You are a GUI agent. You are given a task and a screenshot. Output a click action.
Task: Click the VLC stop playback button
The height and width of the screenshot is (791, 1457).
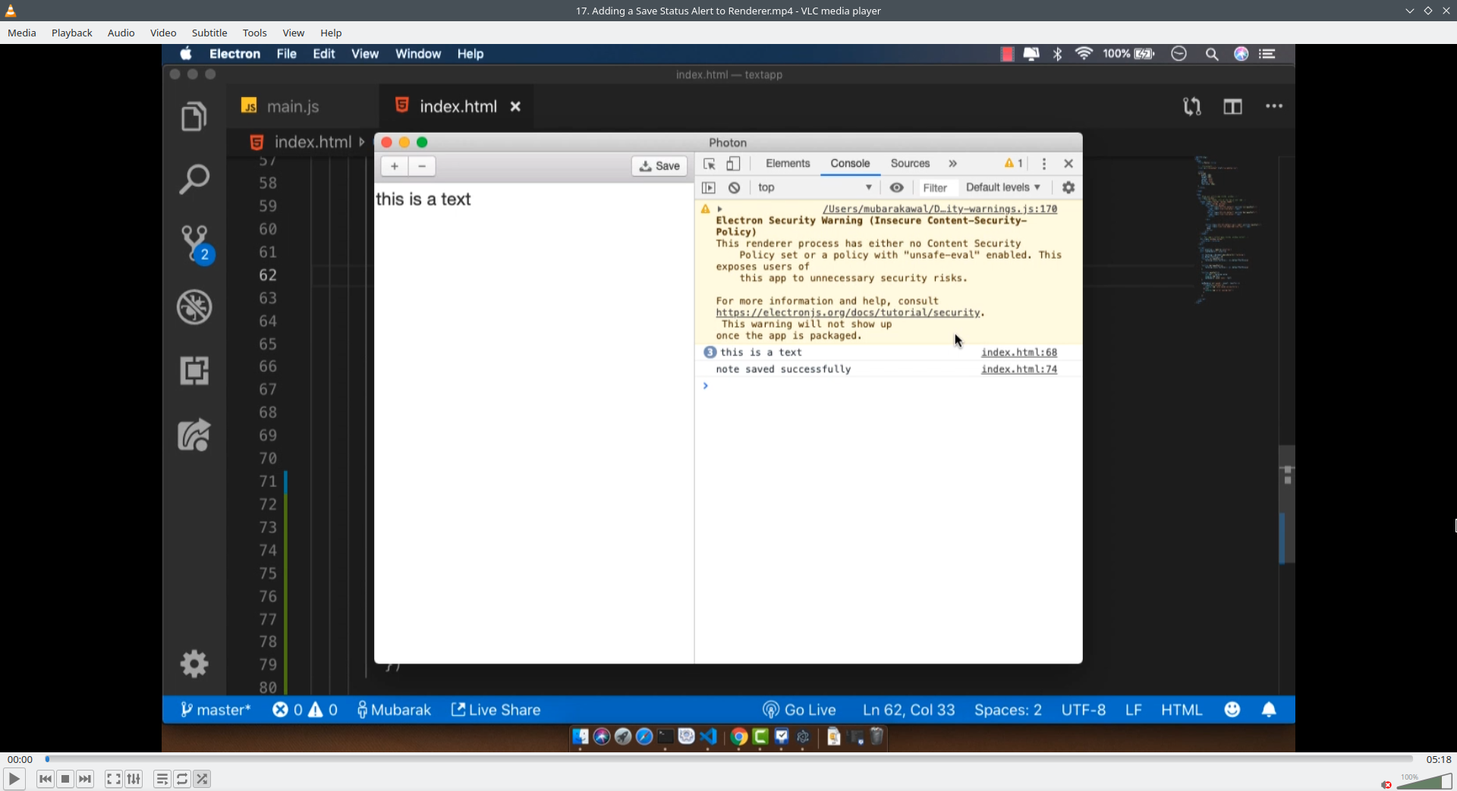(65, 779)
